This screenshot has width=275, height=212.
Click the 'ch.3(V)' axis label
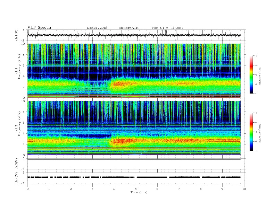pyautogui.click(x=17, y=164)
